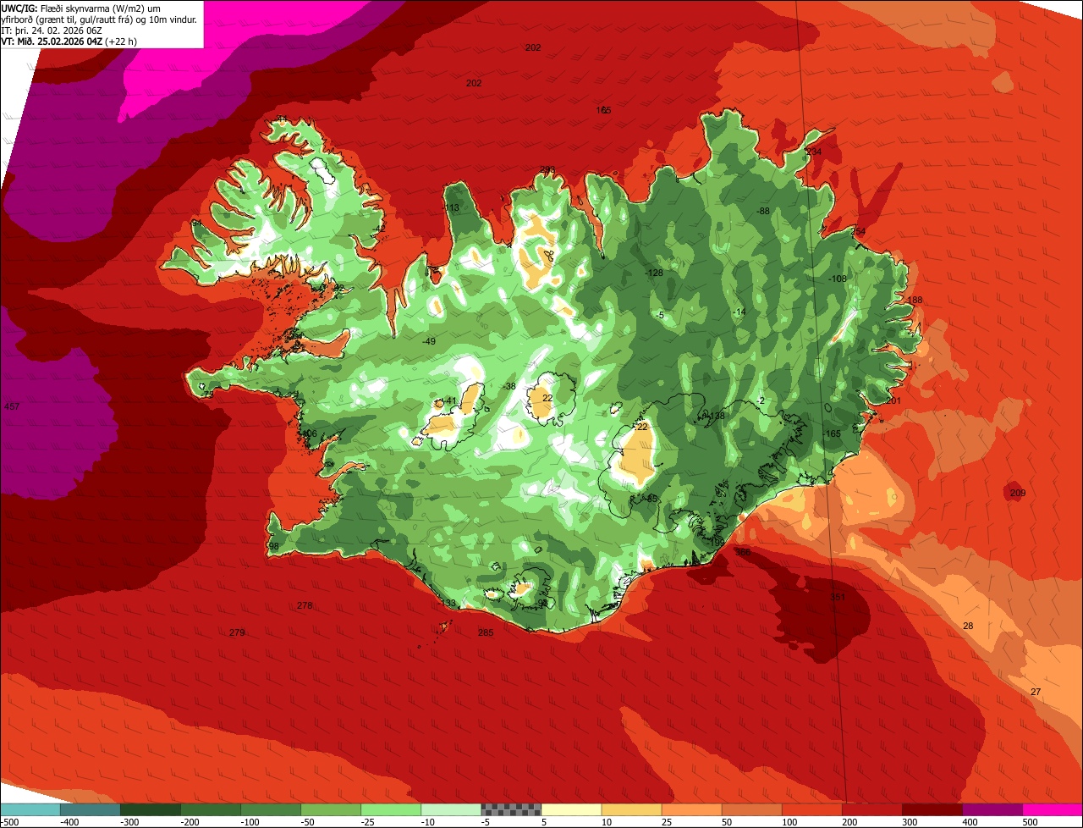Click the '351' value south of the coast
Image resolution: width=1083 pixels, height=828 pixels.
(838, 597)
